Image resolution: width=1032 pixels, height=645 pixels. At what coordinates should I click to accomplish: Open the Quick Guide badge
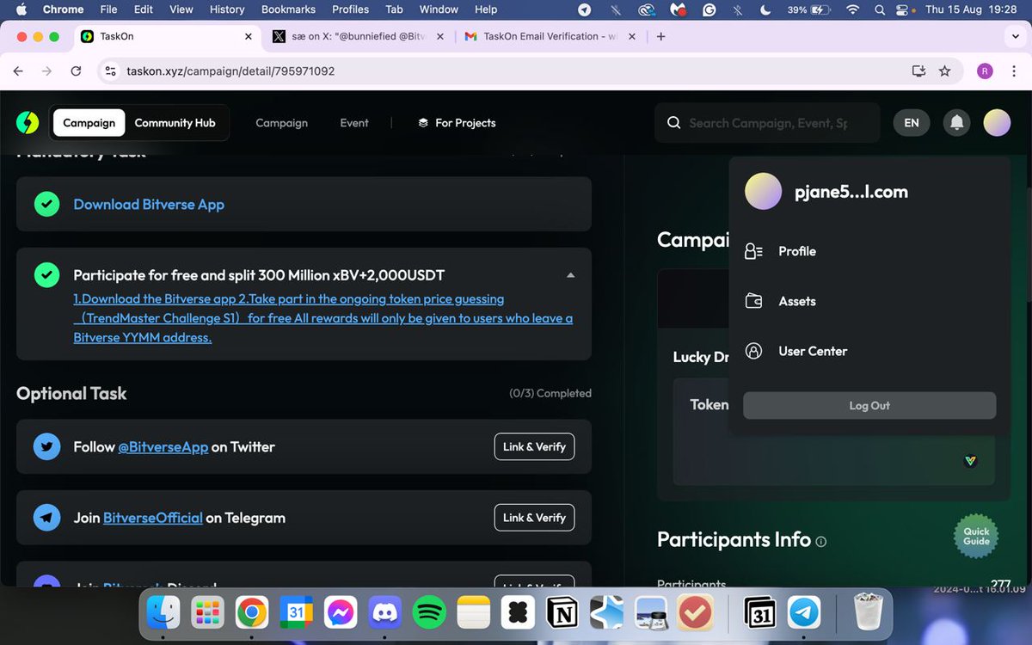point(976,537)
